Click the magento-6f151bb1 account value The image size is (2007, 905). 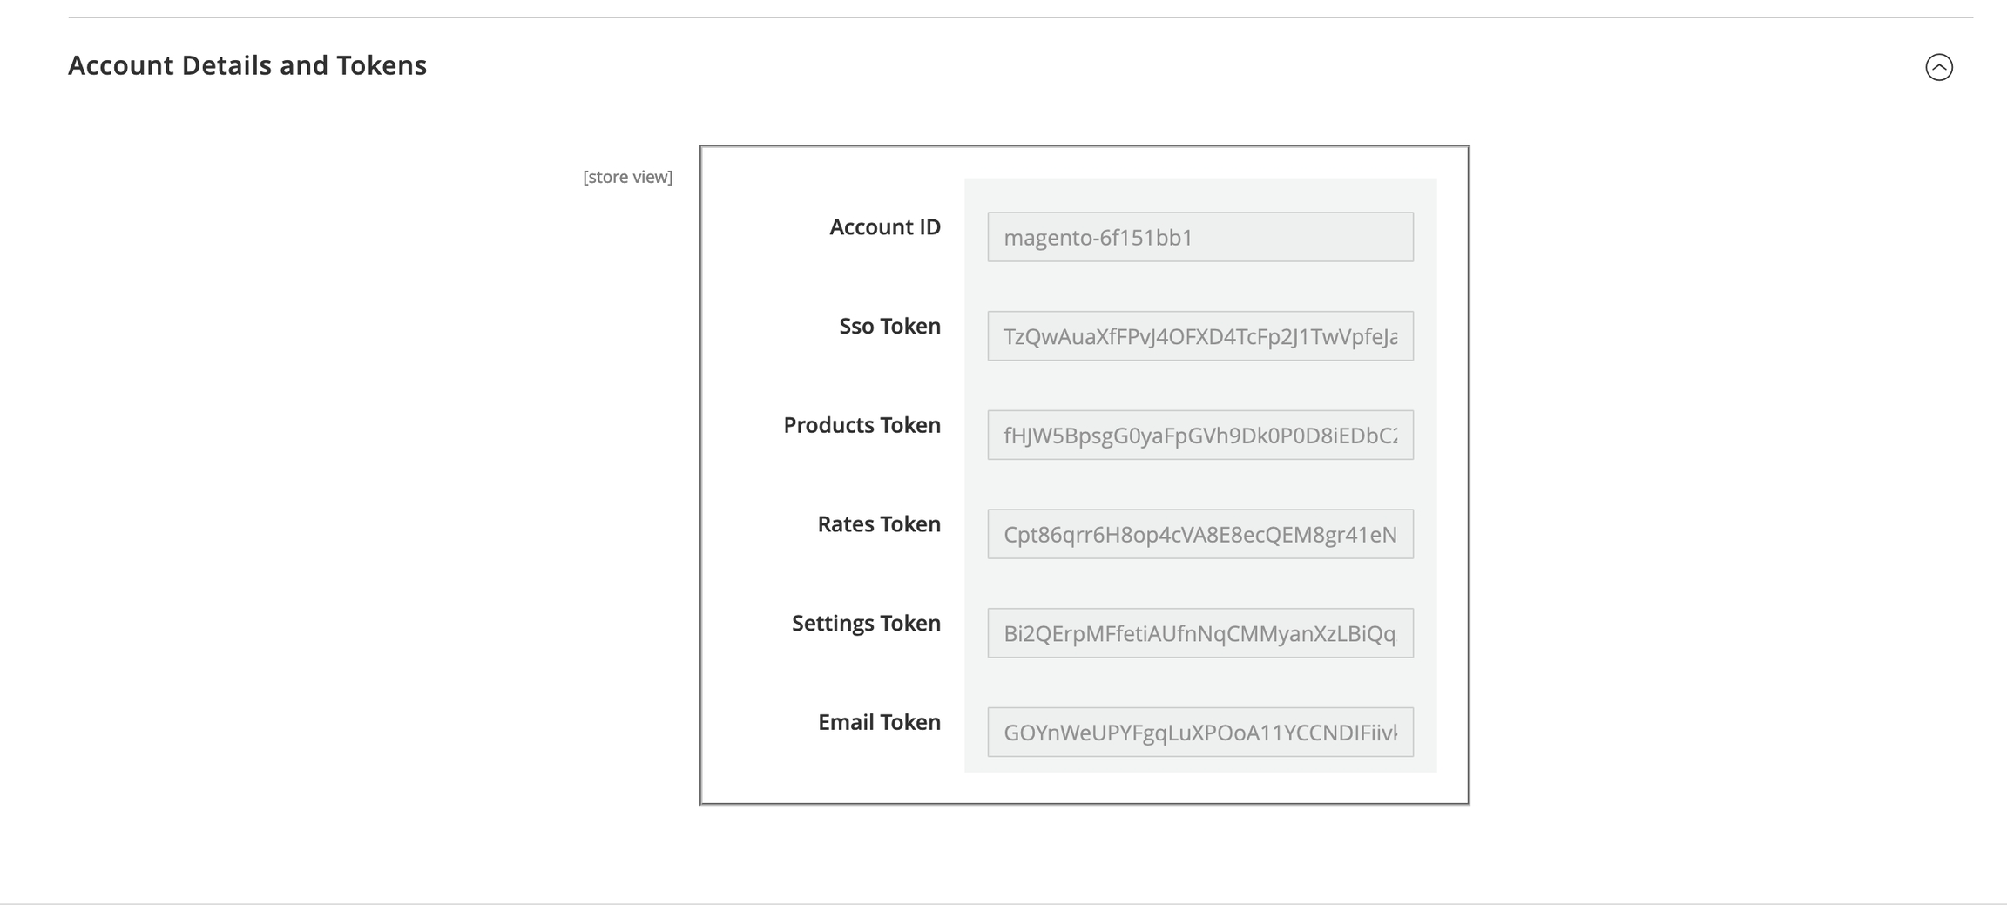1098,238
